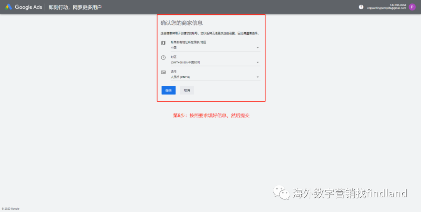Open the help question mark icon

point(361,7)
